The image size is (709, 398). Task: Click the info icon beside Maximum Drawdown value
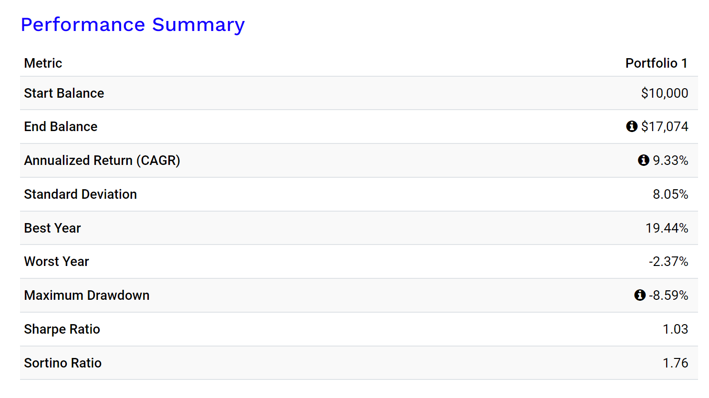[x=640, y=296]
